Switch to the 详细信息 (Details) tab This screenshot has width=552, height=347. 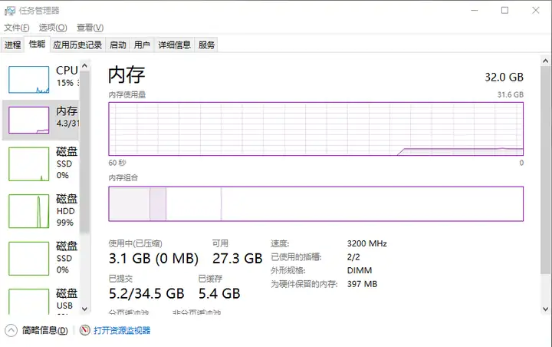(x=175, y=45)
